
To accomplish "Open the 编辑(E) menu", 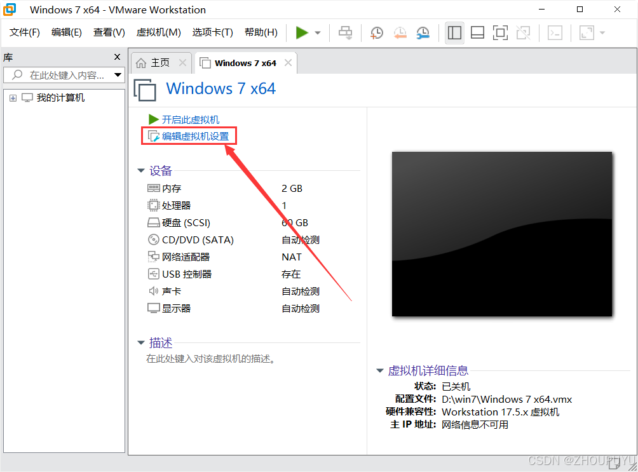I will click(66, 32).
